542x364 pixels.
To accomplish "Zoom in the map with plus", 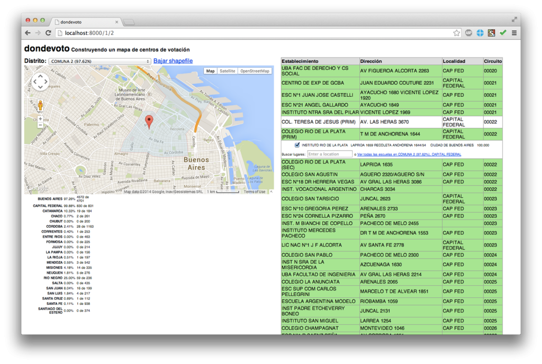I will pos(40,119).
